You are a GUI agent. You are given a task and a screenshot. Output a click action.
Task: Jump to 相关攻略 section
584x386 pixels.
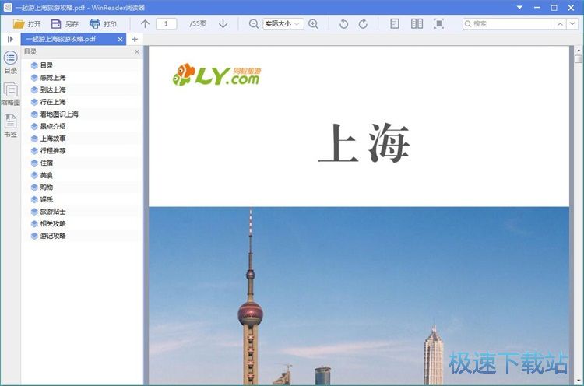tap(52, 223)
